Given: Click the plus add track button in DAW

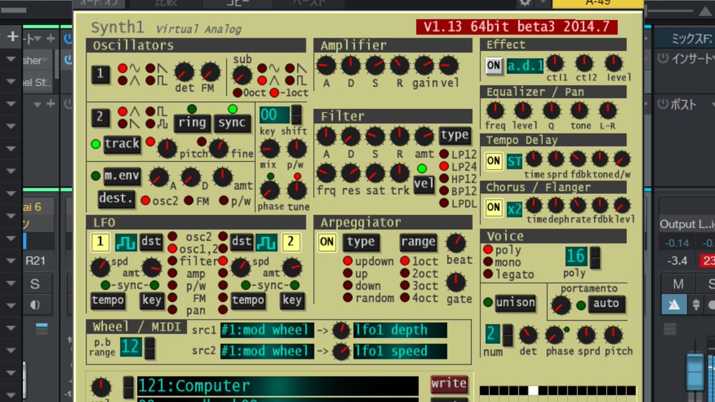Looking at the screenshot, I should pos(13,37).
